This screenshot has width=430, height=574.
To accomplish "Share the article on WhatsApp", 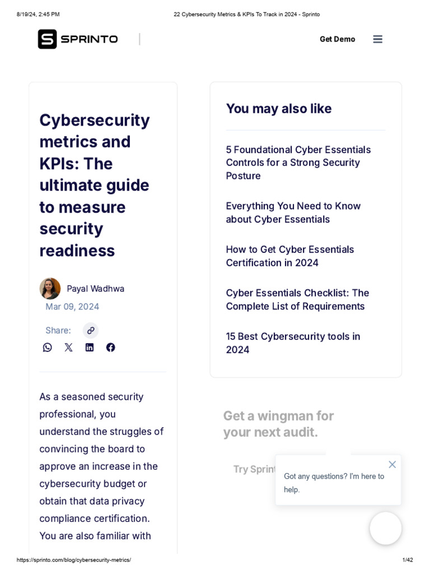I will pos(48,348).
